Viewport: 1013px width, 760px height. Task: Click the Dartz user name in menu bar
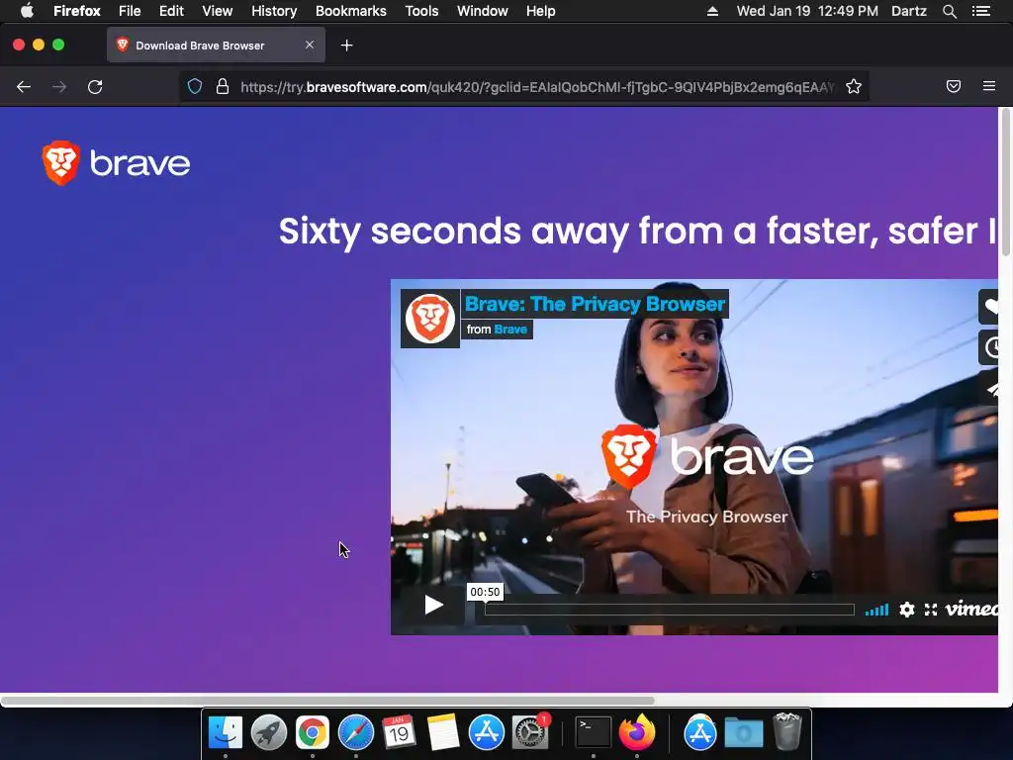(909, 11)
